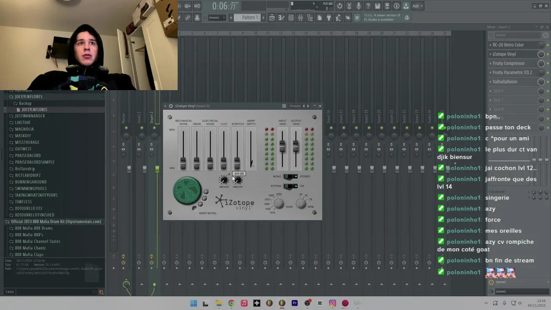Open the Playlist view from toolbar
The width and height of the screenshot is (551, 310).
coord(272,18)
